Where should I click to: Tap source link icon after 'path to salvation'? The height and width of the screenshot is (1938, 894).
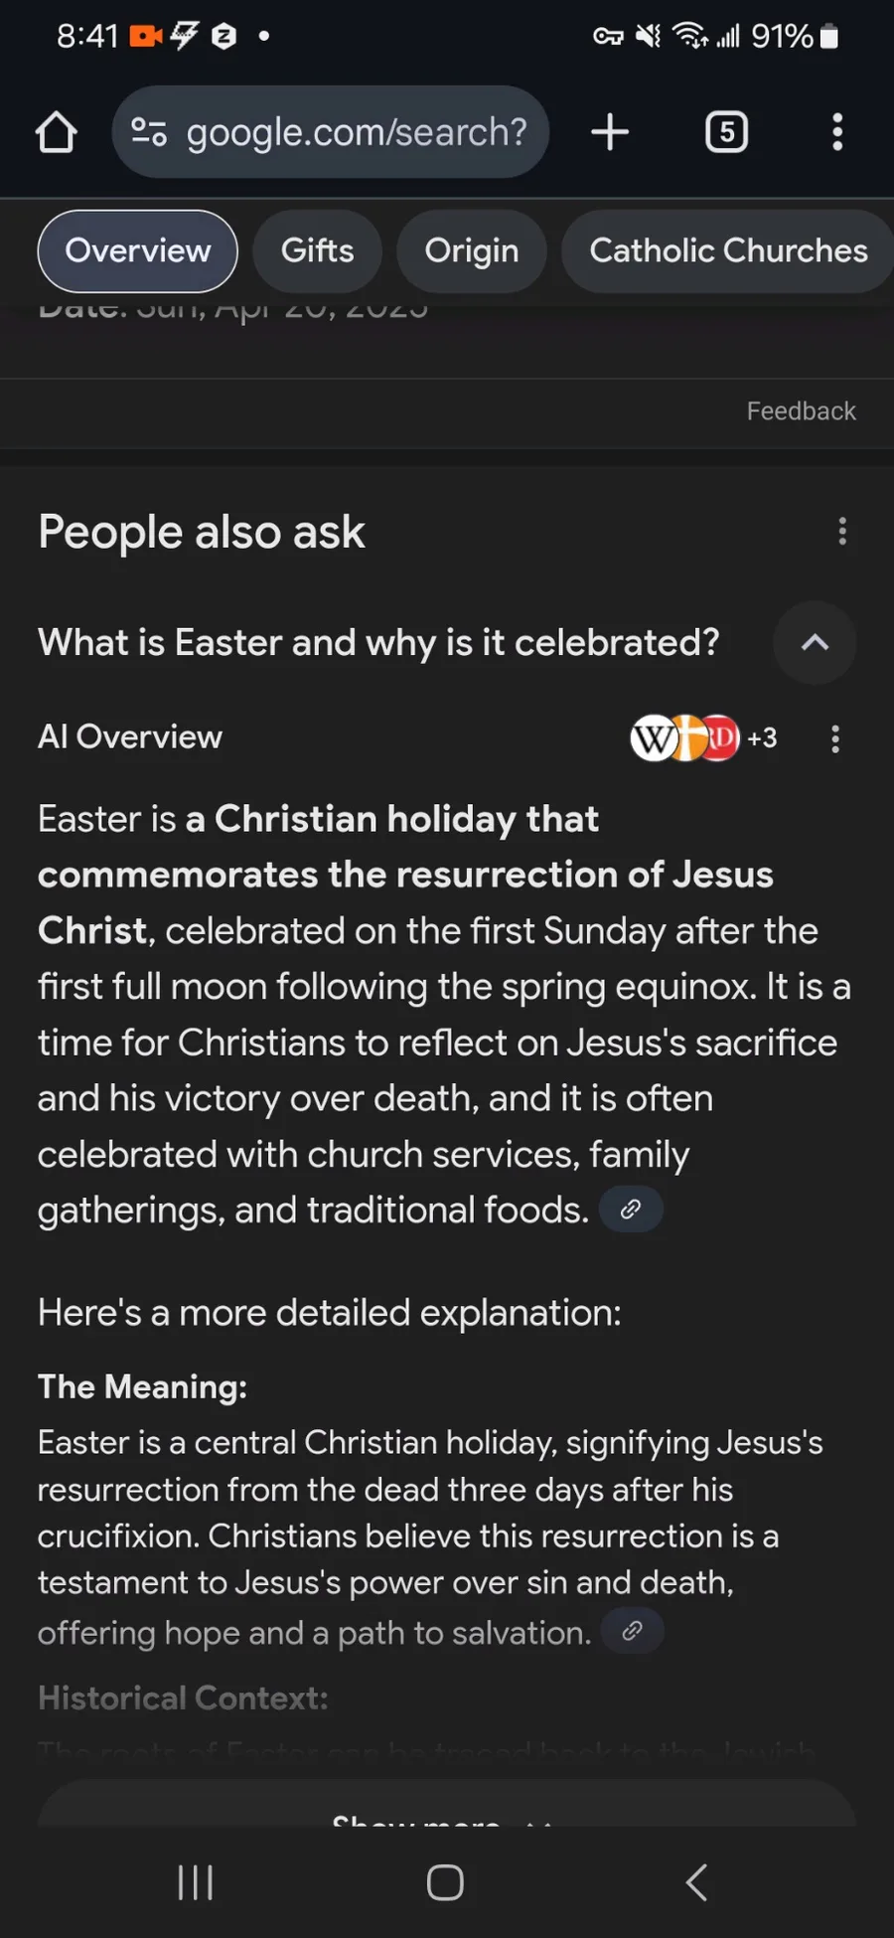click(632, 1631)
